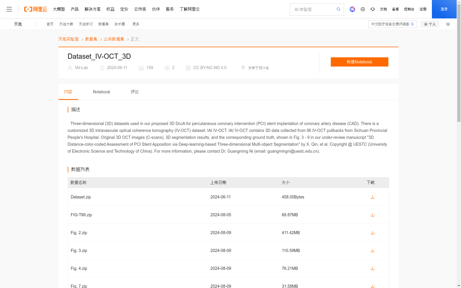Click the Dataset_IV-OCT_3D title
The image size is (461, 288).
pyautogui.click(x=99, y=56)
